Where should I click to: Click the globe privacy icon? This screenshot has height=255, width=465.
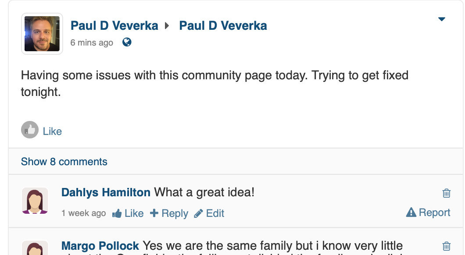127,42
